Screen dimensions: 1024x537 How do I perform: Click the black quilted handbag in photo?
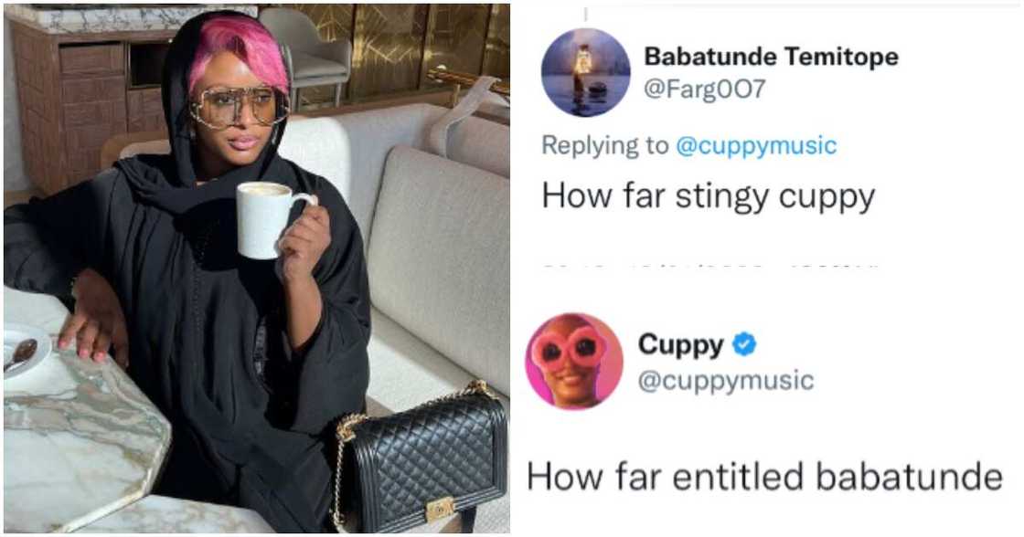421,457
